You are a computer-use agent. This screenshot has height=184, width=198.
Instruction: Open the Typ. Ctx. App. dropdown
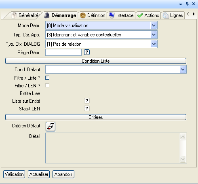coord(154,35)
